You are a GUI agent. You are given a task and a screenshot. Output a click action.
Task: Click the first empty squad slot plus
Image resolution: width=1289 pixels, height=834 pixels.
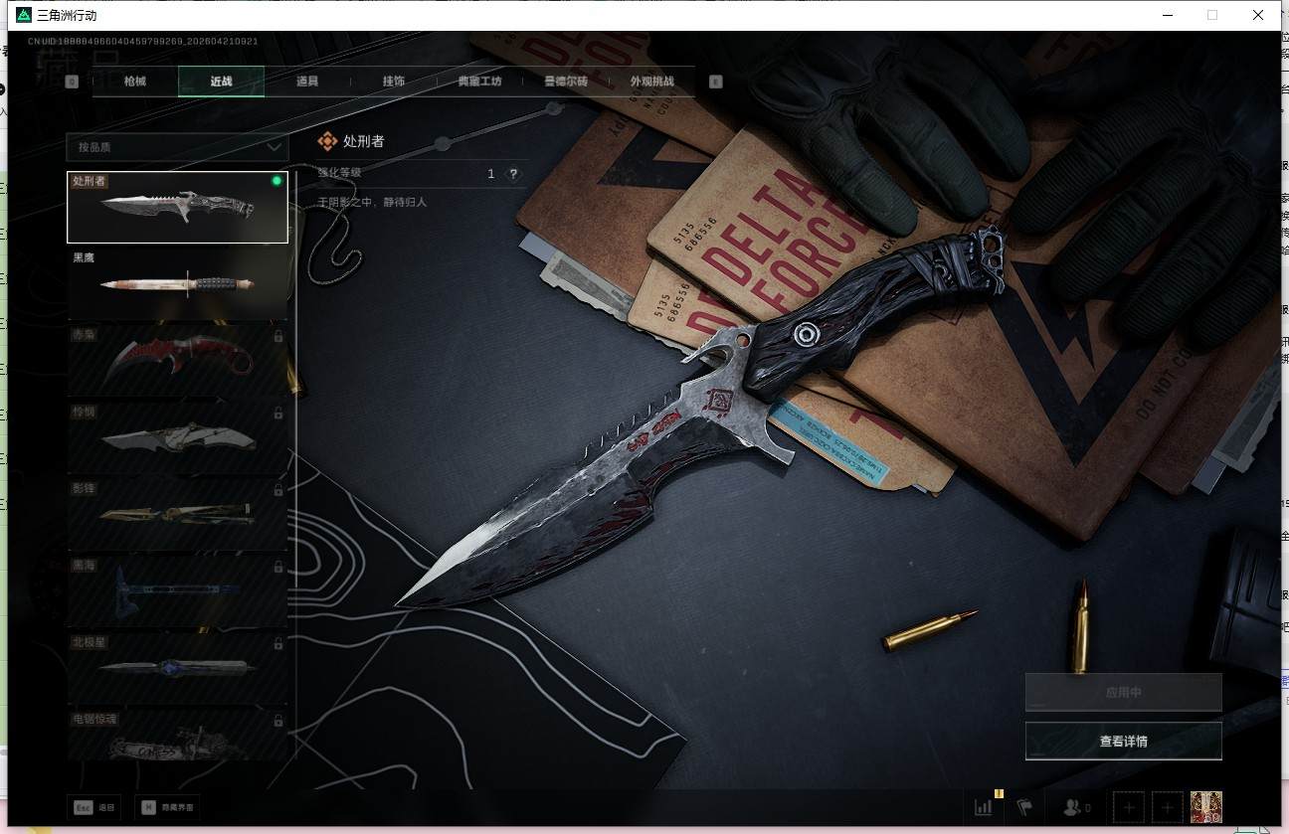point(1129,807)
